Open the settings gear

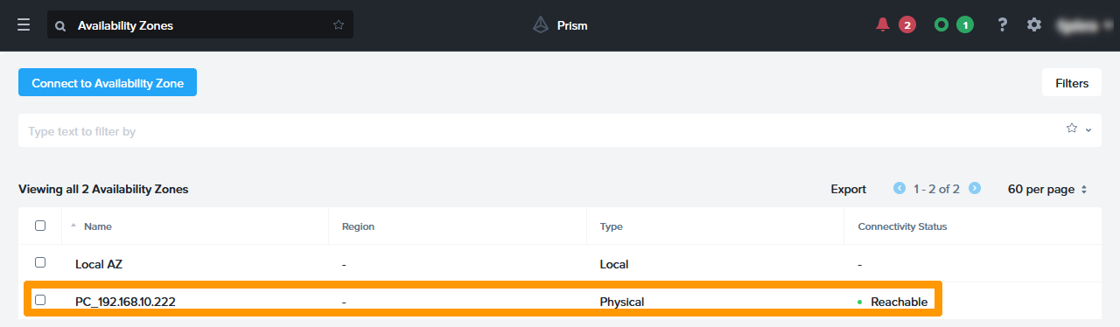[x=1034, y=24]
